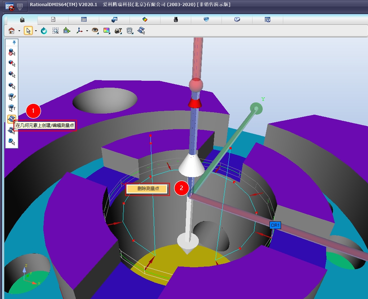Open the quick access dropdown in title bar

[20, 6]
